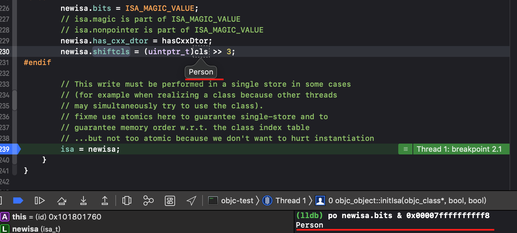Click the Thread 1 breakpoint 2.1 annotation
The image size is (517, 233).
click(x=459, y=149)
